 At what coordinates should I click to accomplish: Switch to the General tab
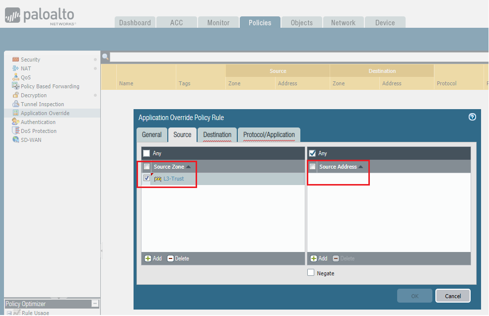pyautogui.click(x=151, y=134)
